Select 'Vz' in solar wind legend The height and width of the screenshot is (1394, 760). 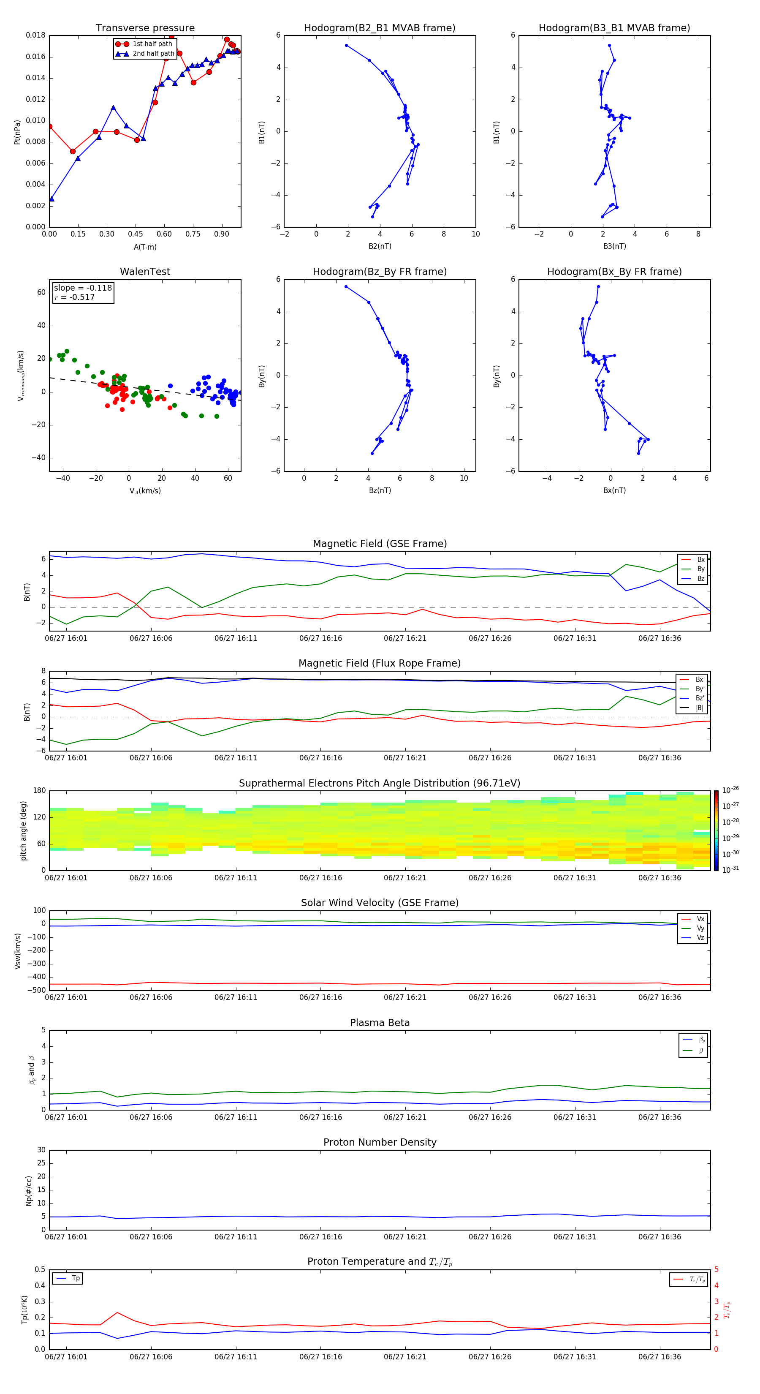point(693,937)
